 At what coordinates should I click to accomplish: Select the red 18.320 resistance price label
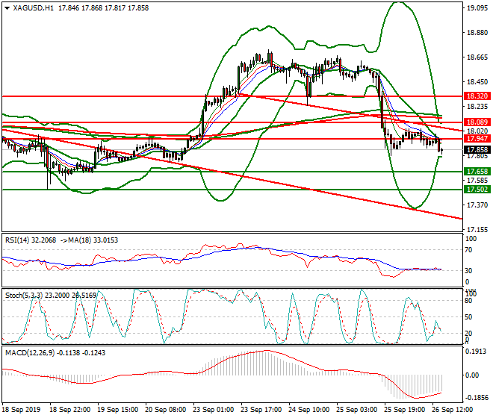coord(477,96)
